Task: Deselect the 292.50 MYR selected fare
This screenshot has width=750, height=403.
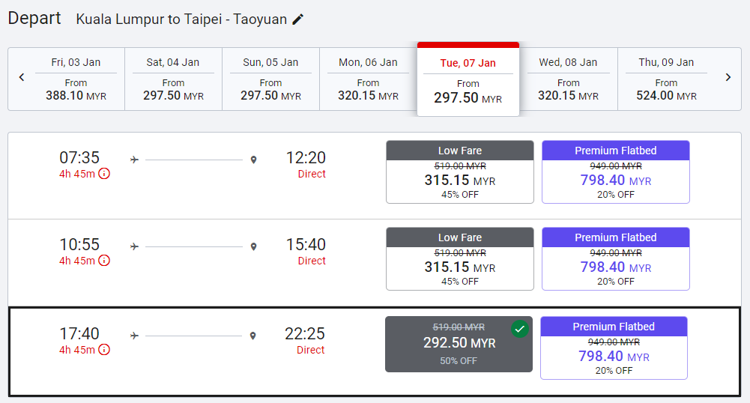Action: 459,345
